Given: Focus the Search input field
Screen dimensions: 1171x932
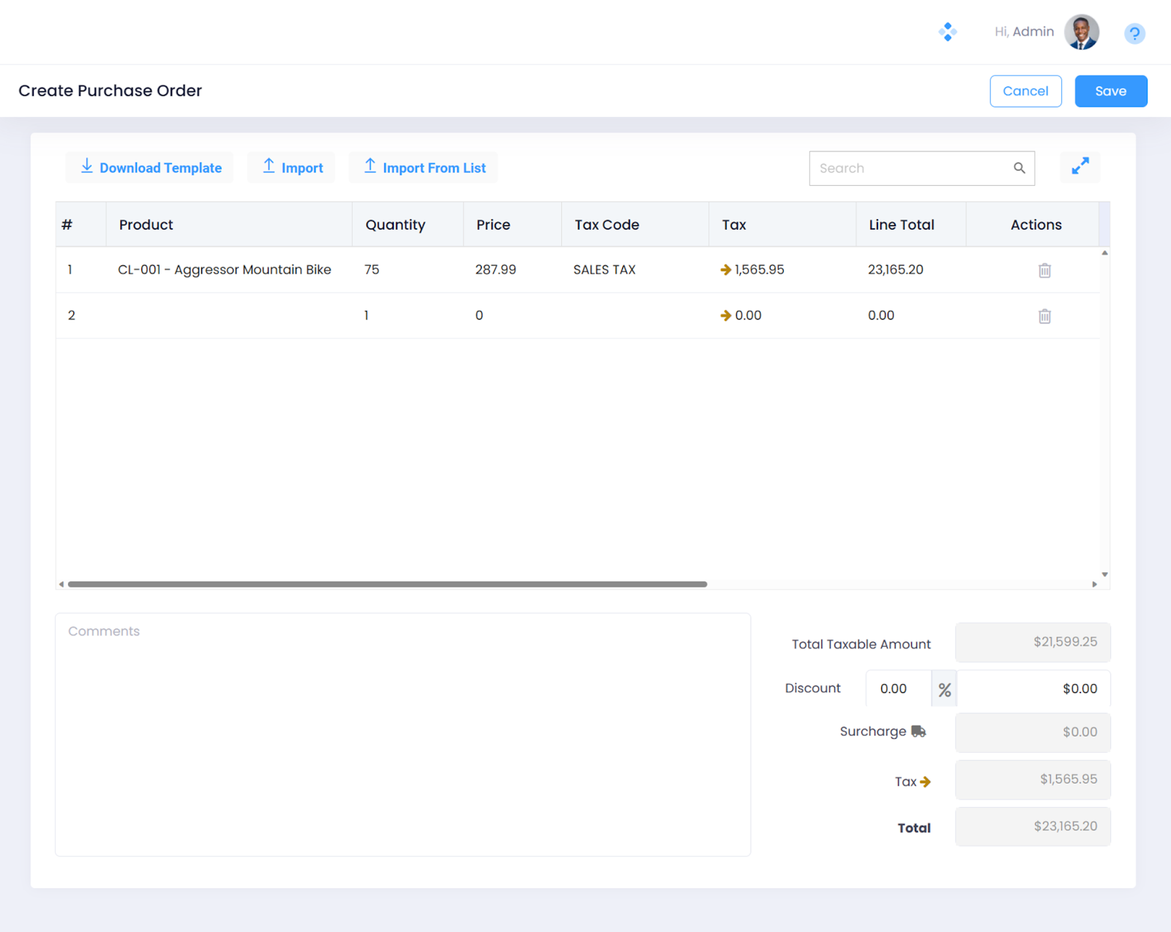Looking at the screenshot, I should [910, 168].
